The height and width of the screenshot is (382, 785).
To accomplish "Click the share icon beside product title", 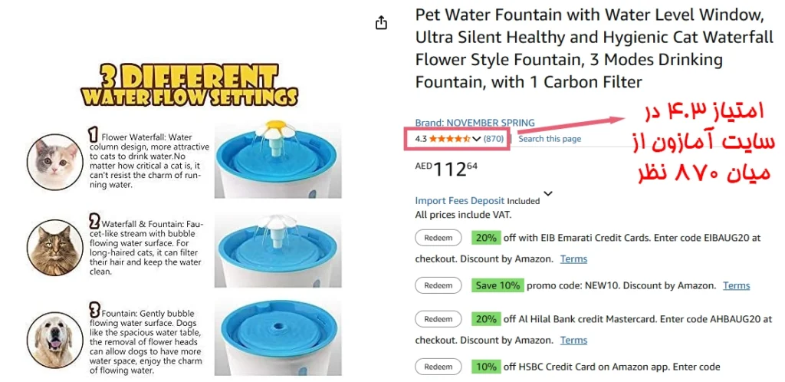I will click(382, 23).
